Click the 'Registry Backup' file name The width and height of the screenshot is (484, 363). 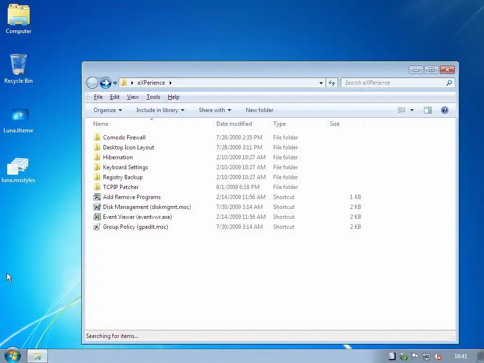coord(122,177)
